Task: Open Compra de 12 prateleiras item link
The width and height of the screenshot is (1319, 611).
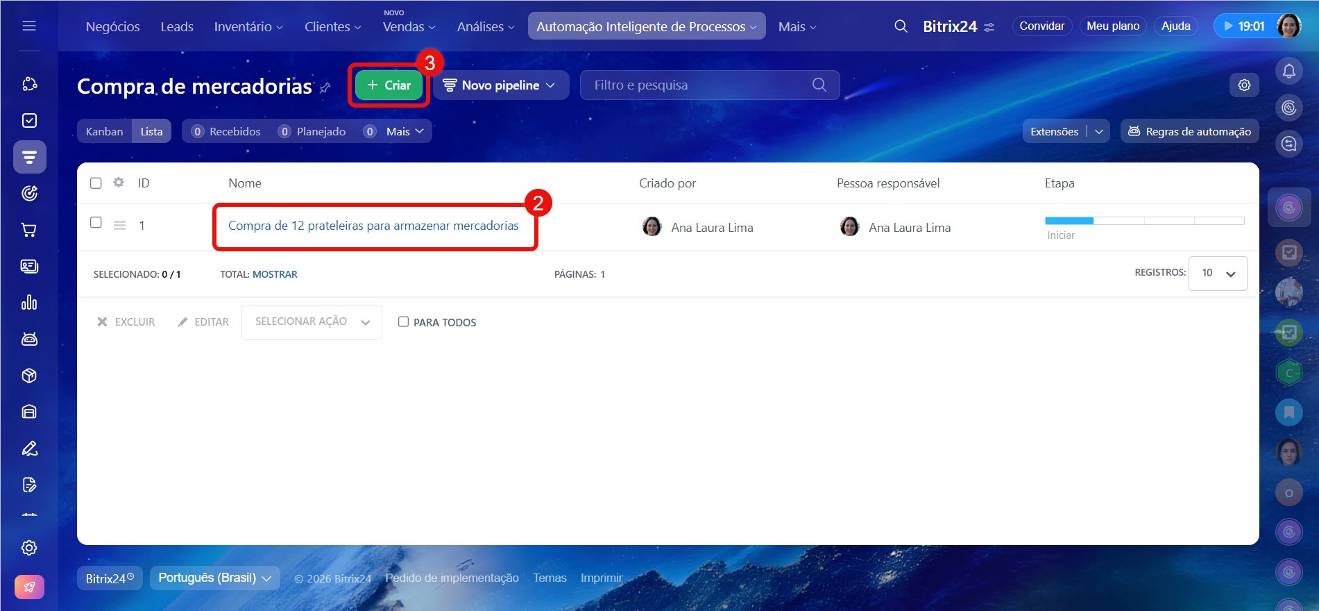Action: click(373, 226)
